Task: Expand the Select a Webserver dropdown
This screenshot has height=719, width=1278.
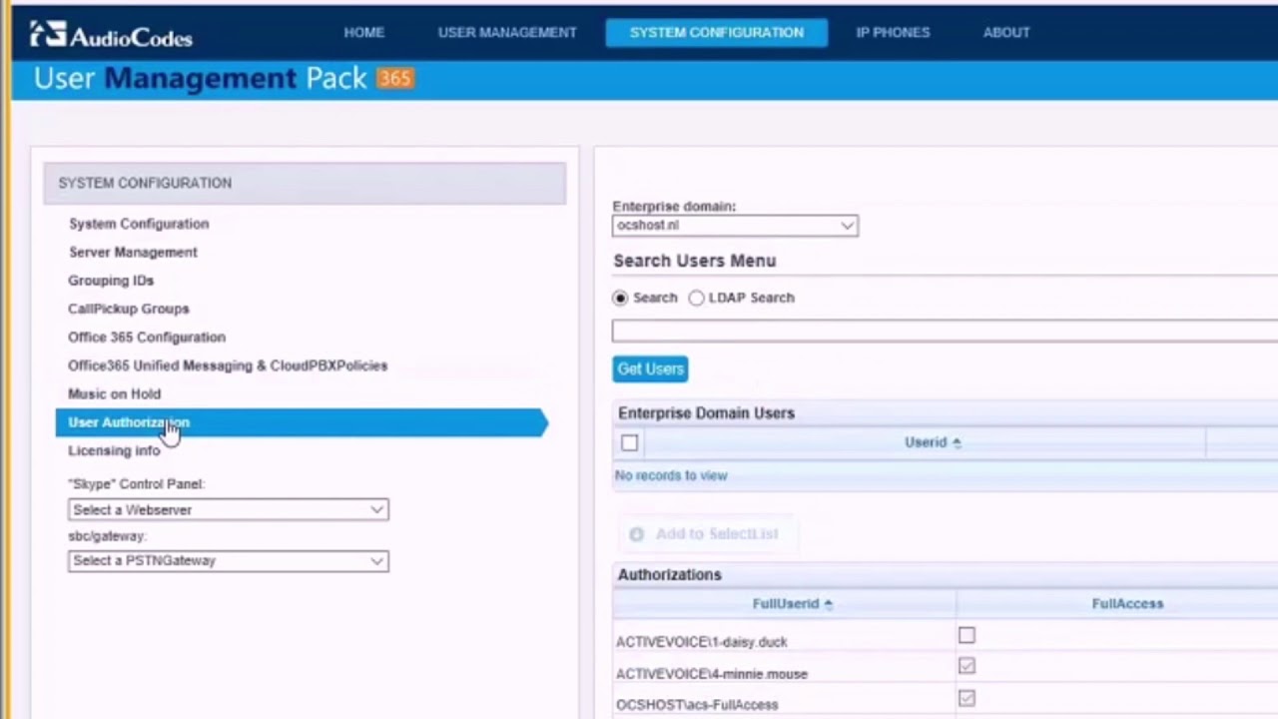Action: (x=228, y=509)
